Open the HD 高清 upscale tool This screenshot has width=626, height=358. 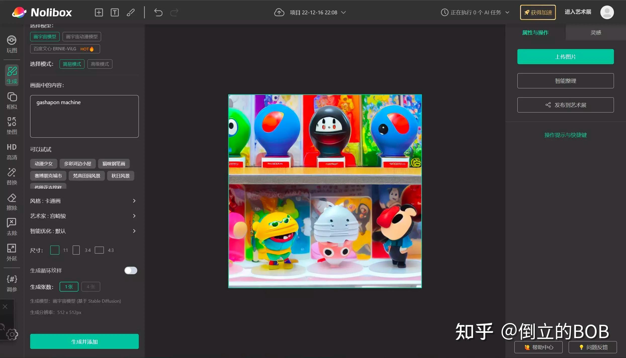point(12,151)
